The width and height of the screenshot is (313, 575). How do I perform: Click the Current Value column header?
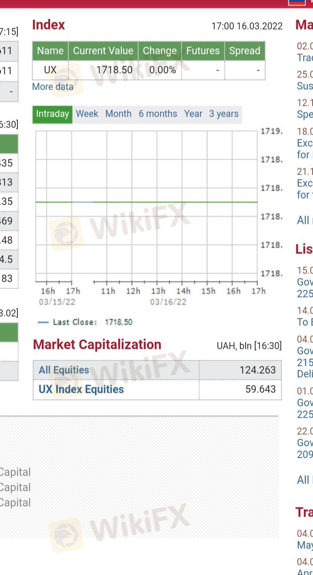coord(103,51)
